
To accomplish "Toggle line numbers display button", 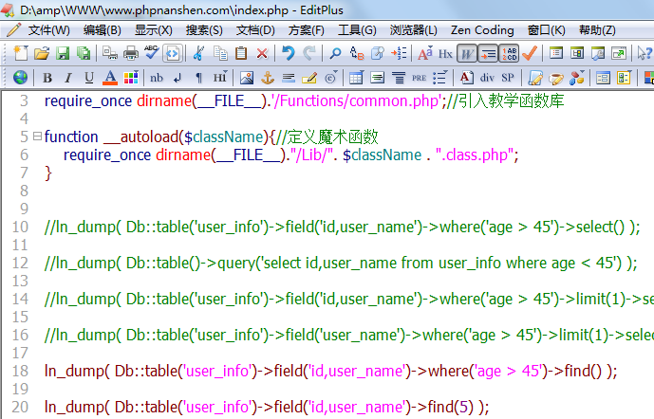I will tap(509, 53).
